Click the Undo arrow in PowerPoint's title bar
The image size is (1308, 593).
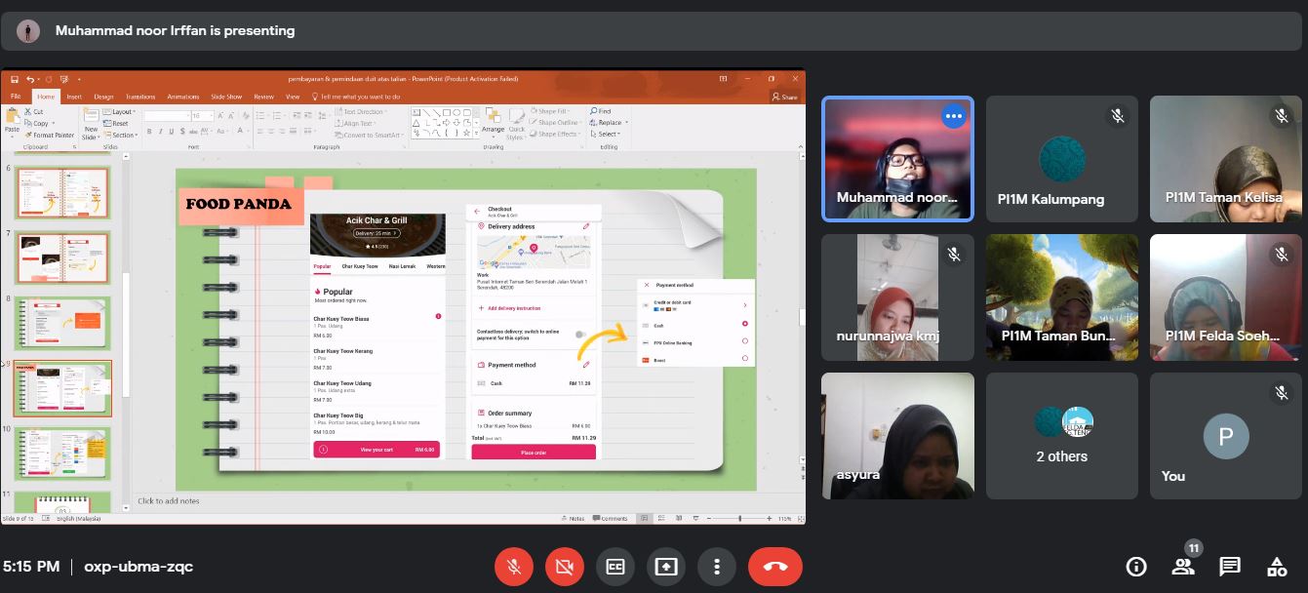[31, 79]
